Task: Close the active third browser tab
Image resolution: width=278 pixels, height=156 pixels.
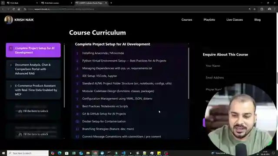Action: 106,3
